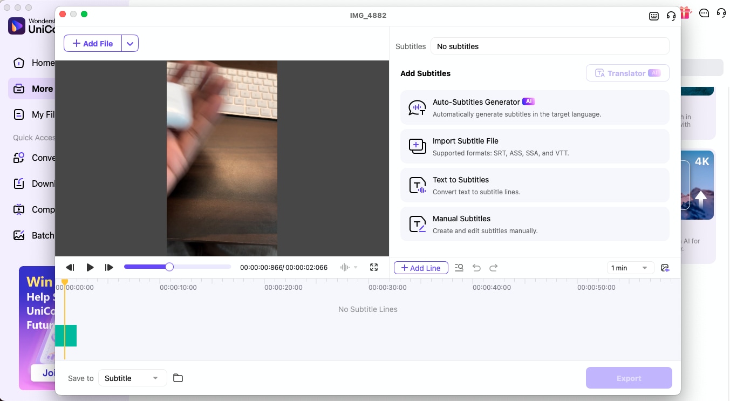Expand the Add File dropdown arrow
730x401 pixels.
click(130, 43)
